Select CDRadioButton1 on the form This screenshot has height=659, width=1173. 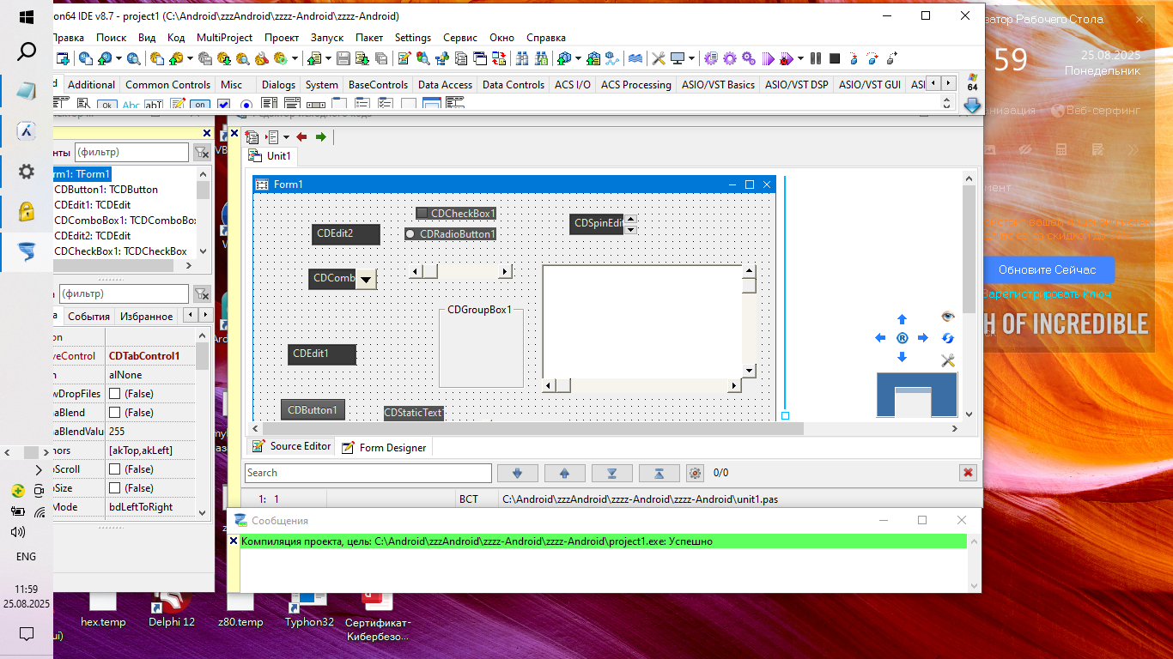pyautogui.click(x=410, y=234)
